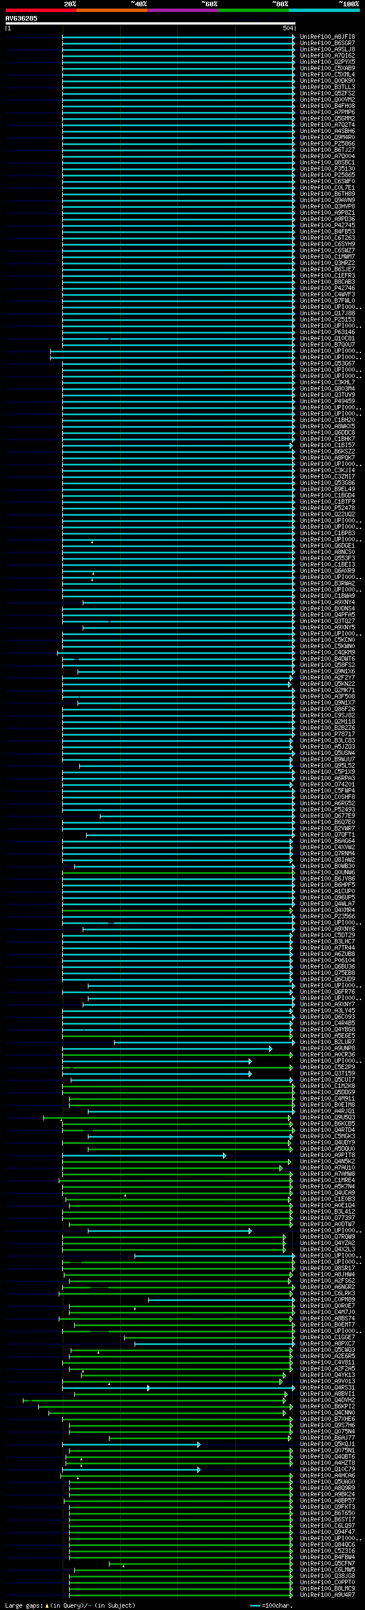Click UniRef100_Q00VM2 label
The image size is (365, 1610).
[327, 99]
